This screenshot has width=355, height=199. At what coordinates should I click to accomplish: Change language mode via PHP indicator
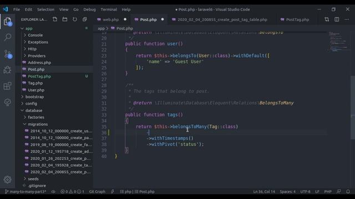tap(328, 192)
